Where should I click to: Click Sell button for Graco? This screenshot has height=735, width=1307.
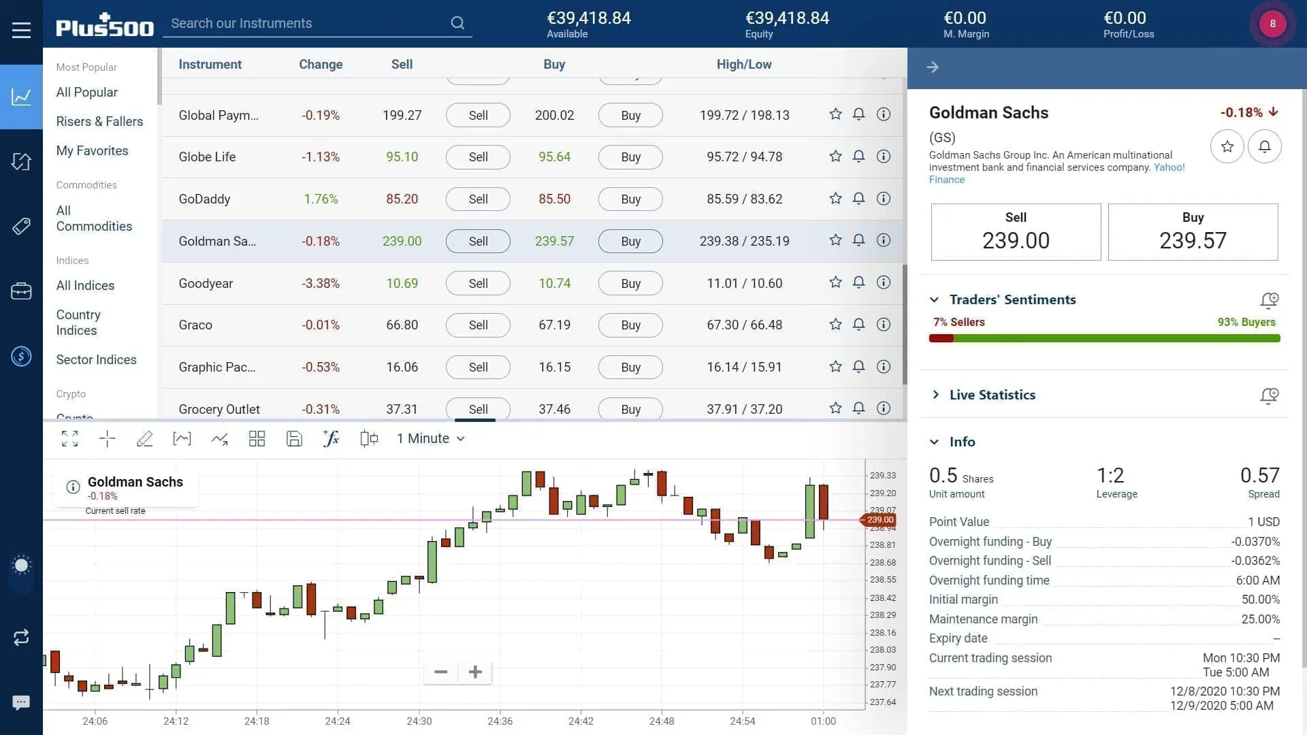pyautogui.click(x=478, y=325)
